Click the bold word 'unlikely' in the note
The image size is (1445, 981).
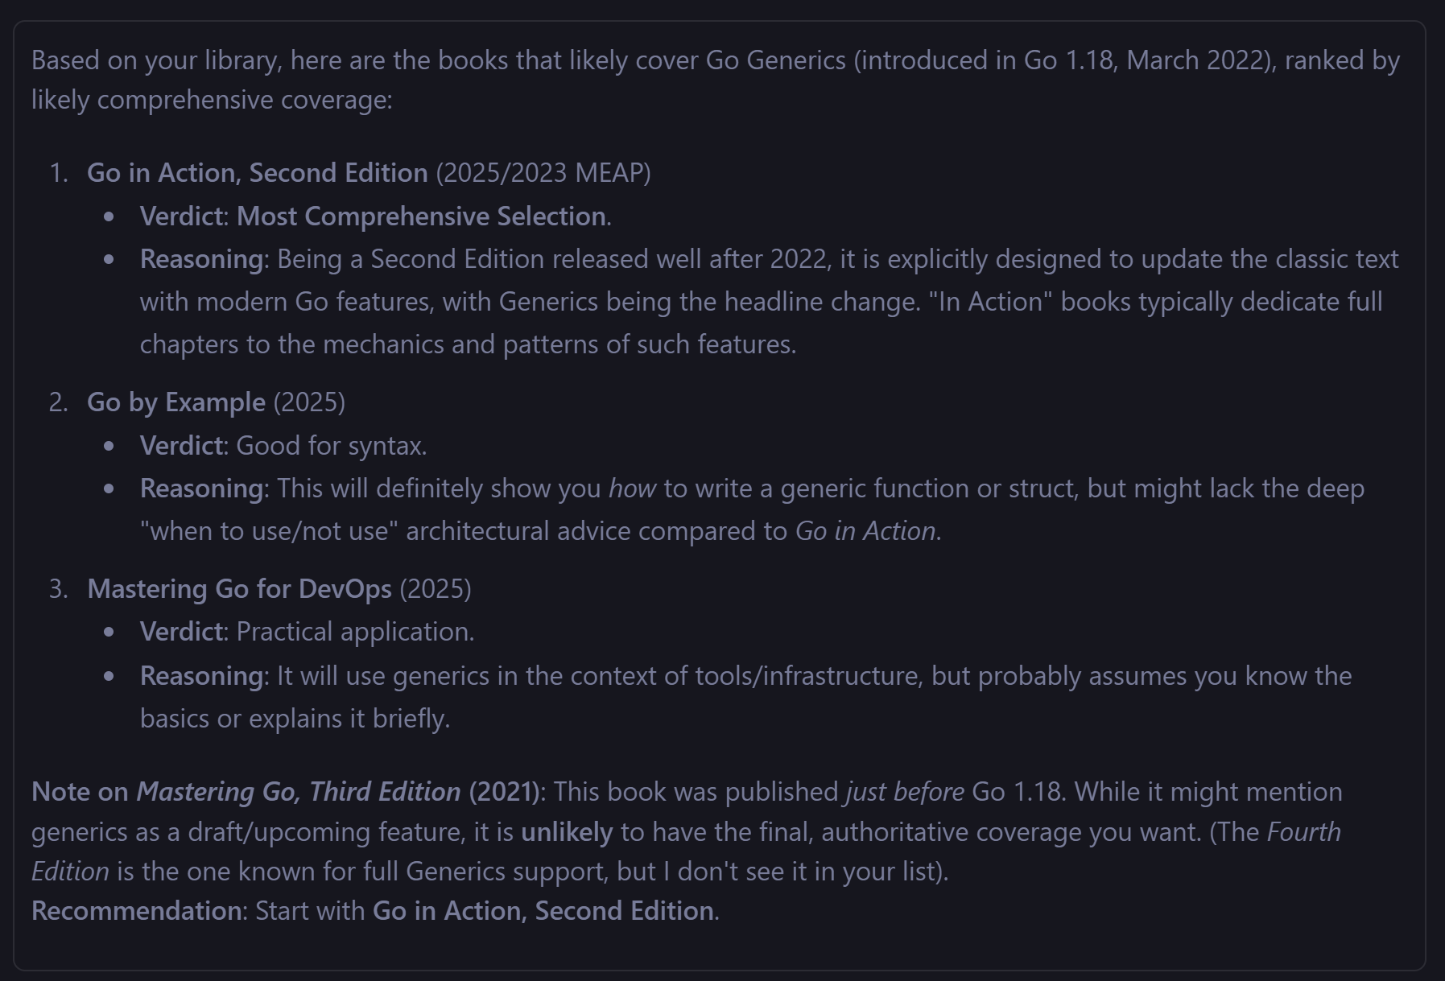tap(567, 832)
